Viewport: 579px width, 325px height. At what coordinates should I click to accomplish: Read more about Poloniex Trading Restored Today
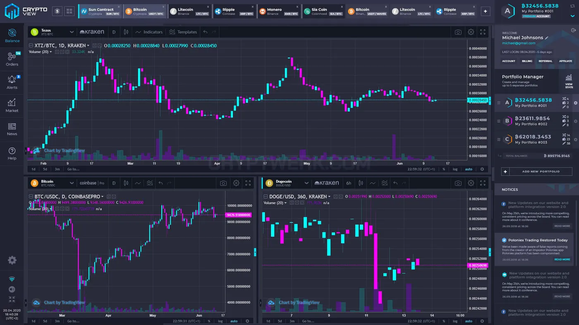[x=562, y=259]
